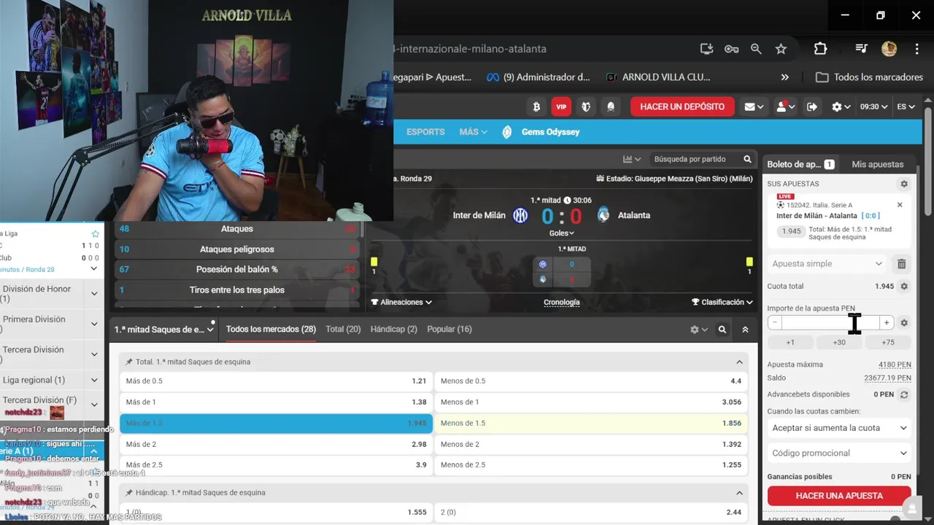Click the logout arrow icon

[x=812, y=106]
